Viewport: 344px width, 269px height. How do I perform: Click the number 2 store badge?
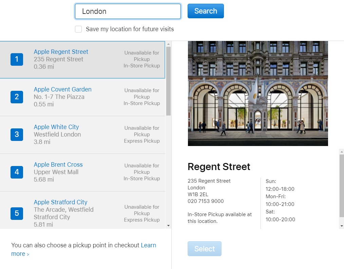17,97
